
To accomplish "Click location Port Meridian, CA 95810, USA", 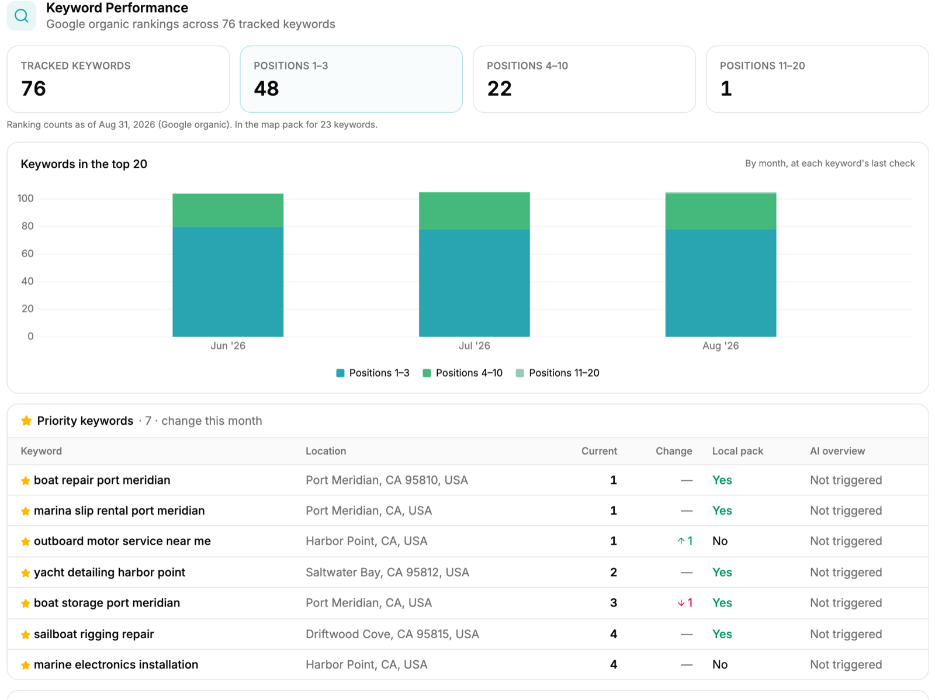I will pyautogui.click(x=387, y=480).
